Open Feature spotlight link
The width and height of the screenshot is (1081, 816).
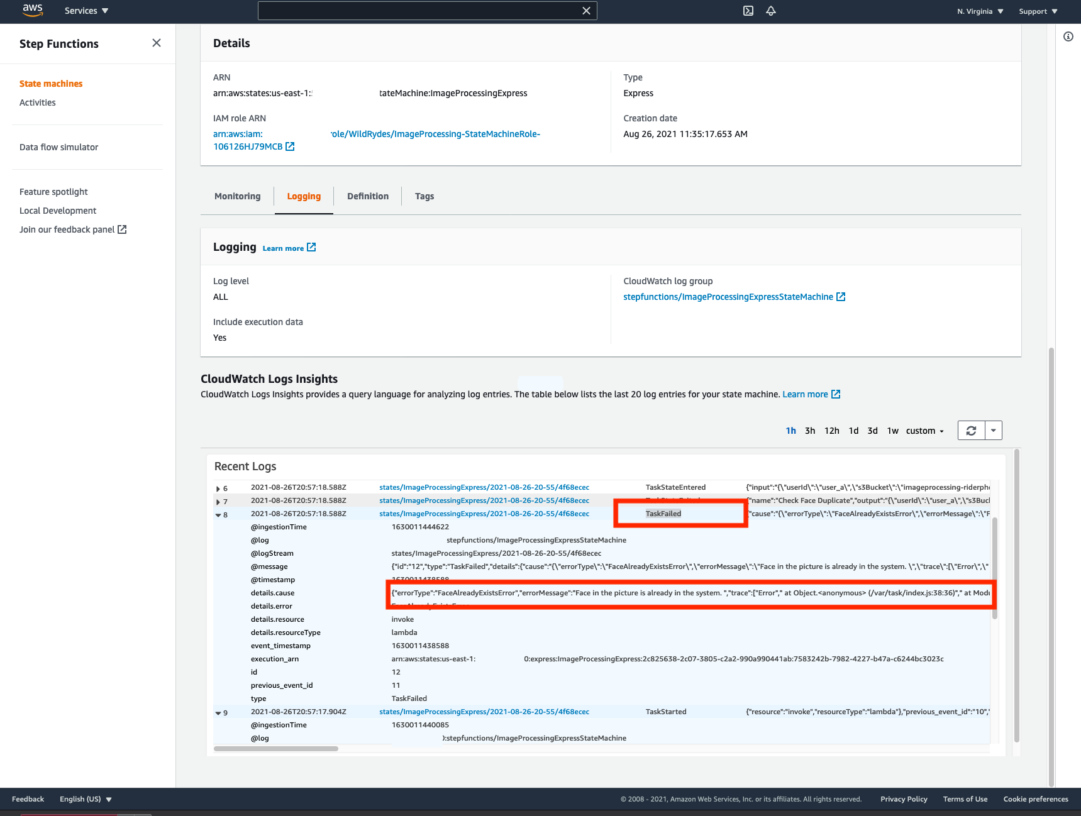pyautogui.click(x=53, y=192)
